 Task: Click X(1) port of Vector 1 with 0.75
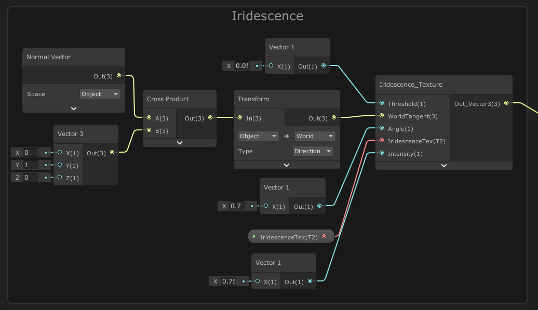pyautogui.click(x=258, y=281)
